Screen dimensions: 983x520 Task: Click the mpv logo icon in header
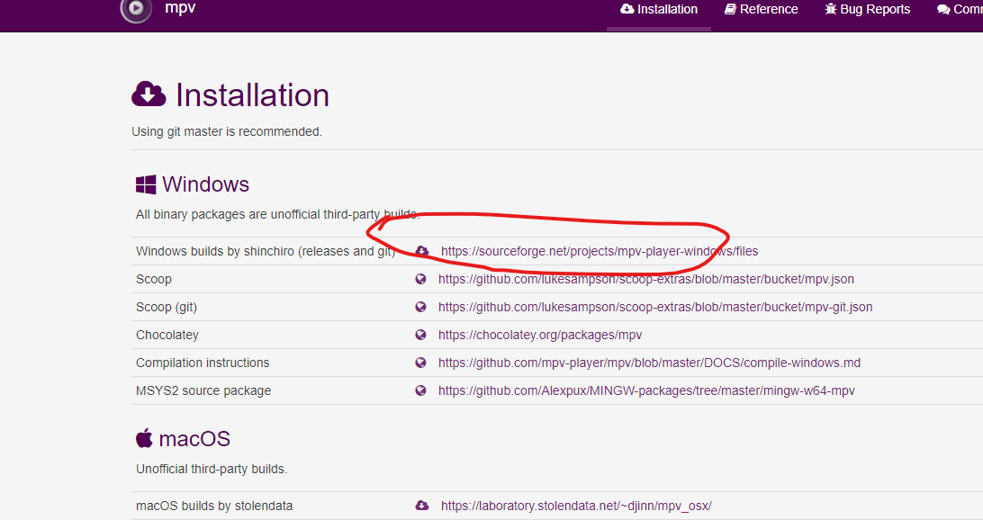(136, 9)
